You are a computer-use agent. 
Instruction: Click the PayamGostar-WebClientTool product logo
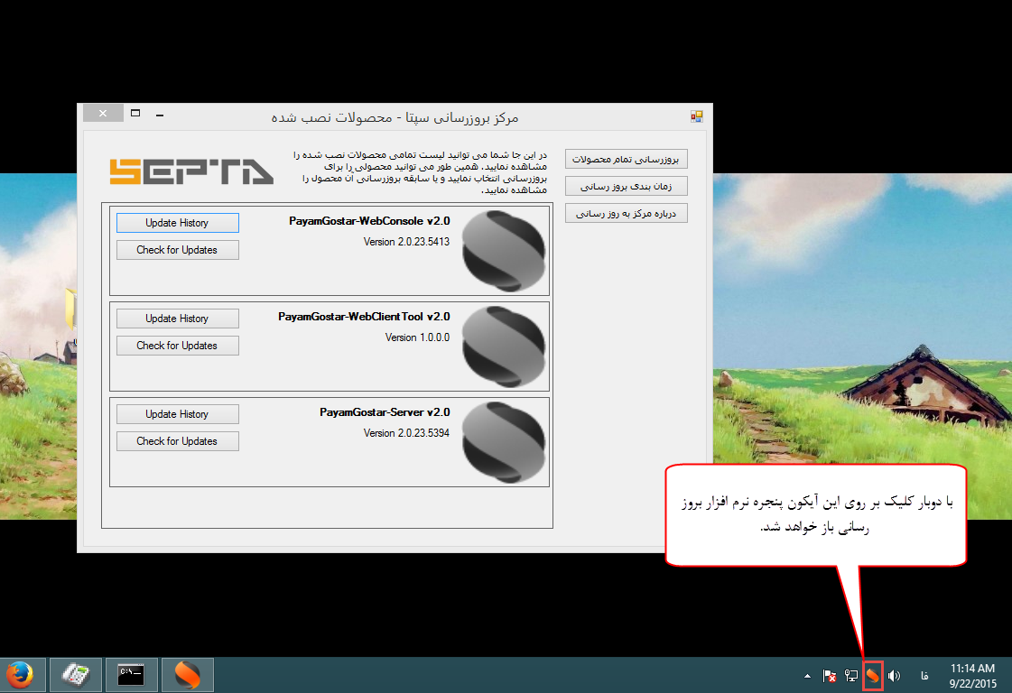click(504, 346)
